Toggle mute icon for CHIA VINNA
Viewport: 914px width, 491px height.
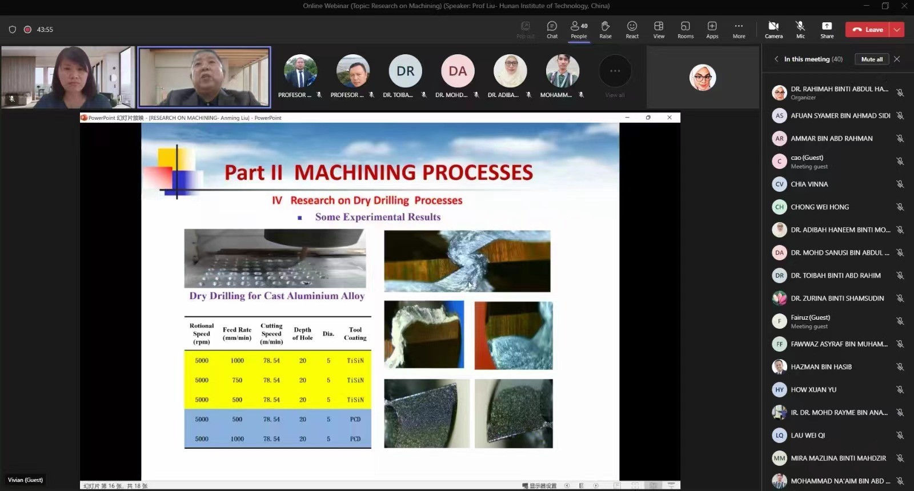[x=900, y=184]
